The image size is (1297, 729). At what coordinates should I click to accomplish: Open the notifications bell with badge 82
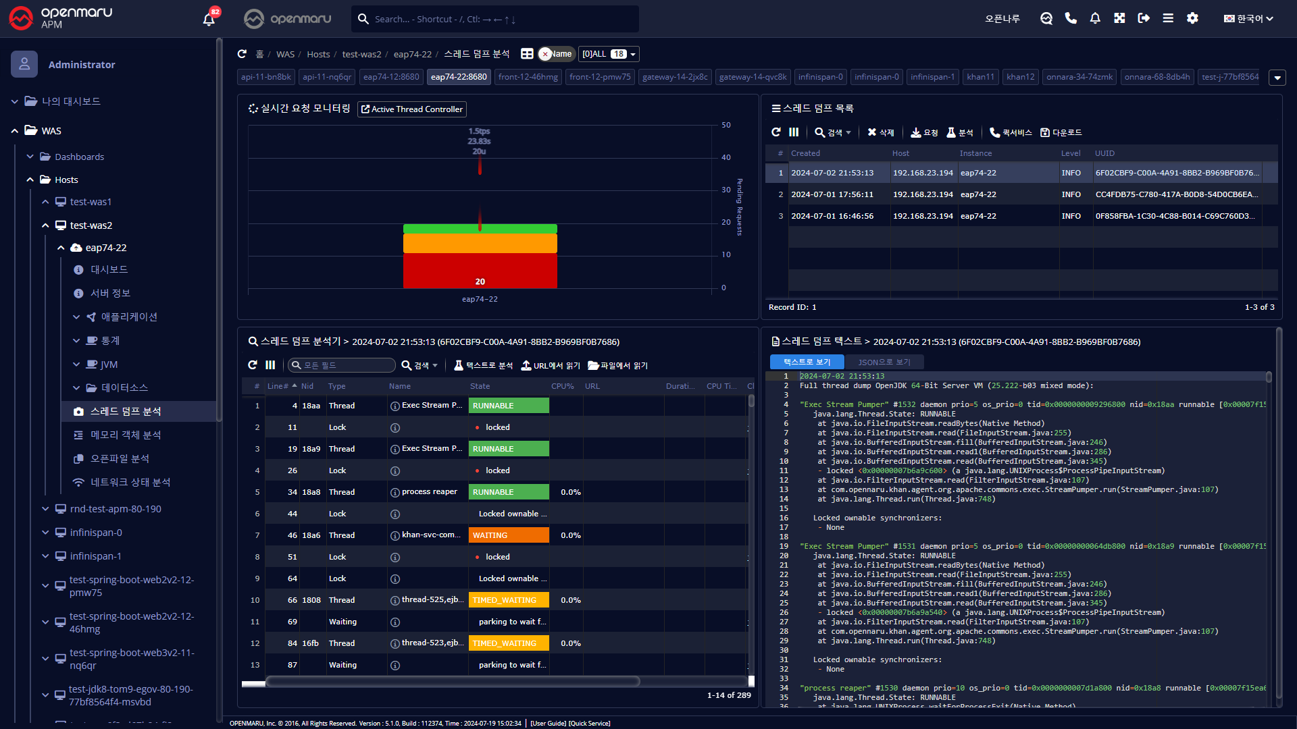click(209, 19)
